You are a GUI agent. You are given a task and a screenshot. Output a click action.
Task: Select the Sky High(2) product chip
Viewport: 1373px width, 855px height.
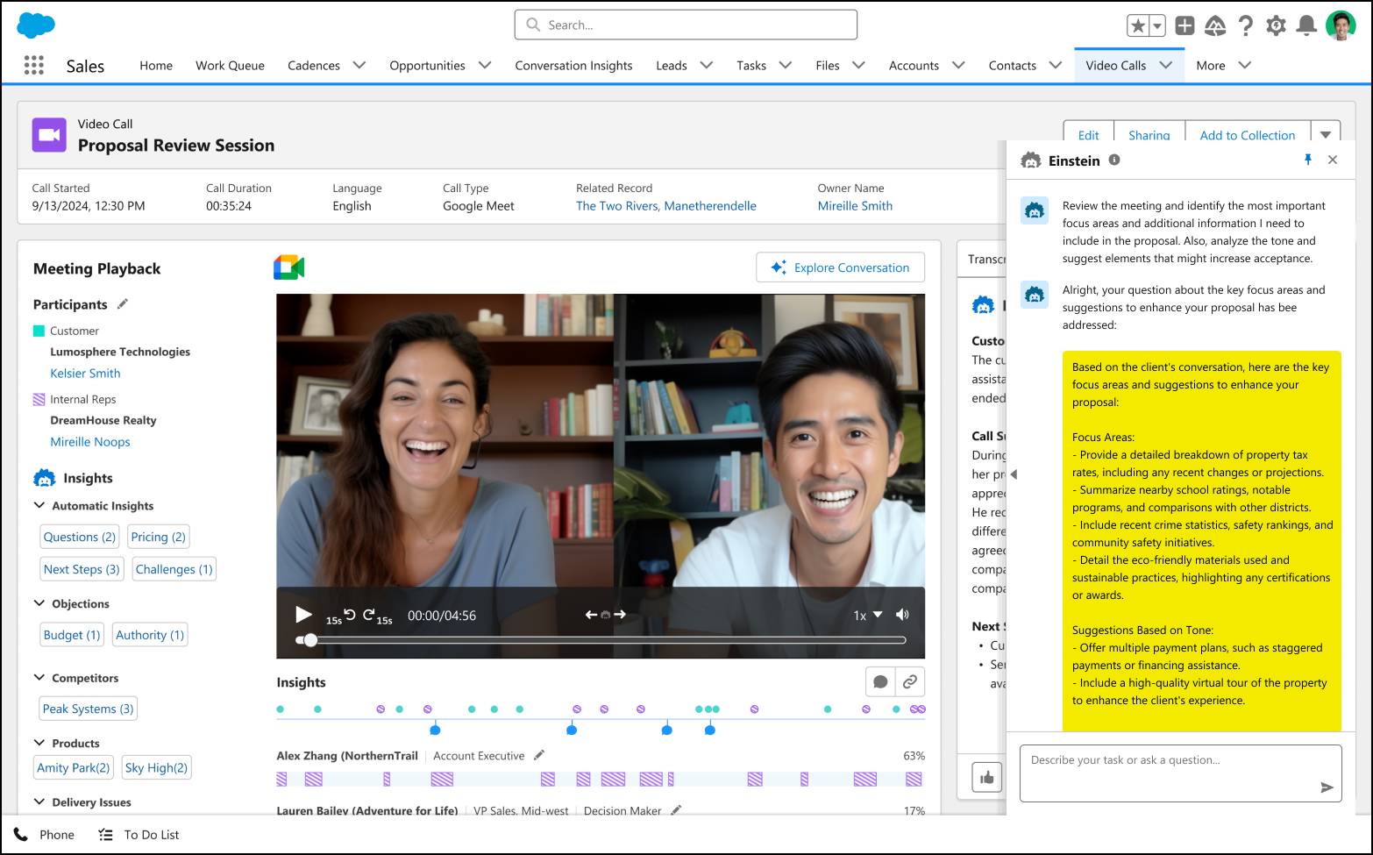click(x=156, y=767)
